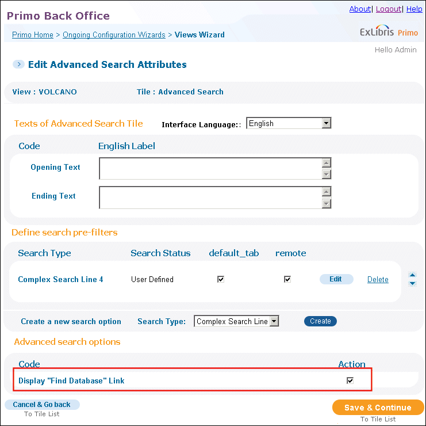Click inside the Opening Text field
426x426 pixels.
click(210, 169)
